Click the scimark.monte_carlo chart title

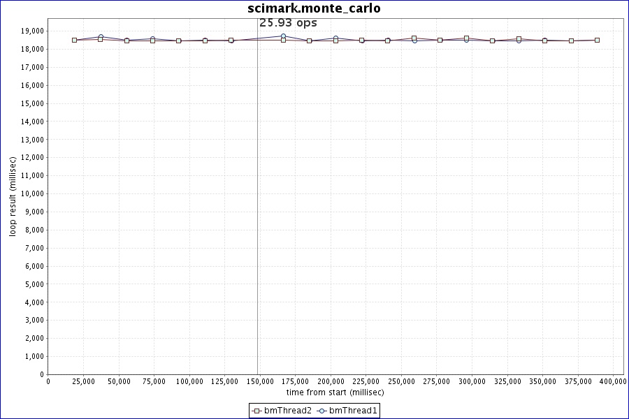pyautogui.click(x=314, y=8)
